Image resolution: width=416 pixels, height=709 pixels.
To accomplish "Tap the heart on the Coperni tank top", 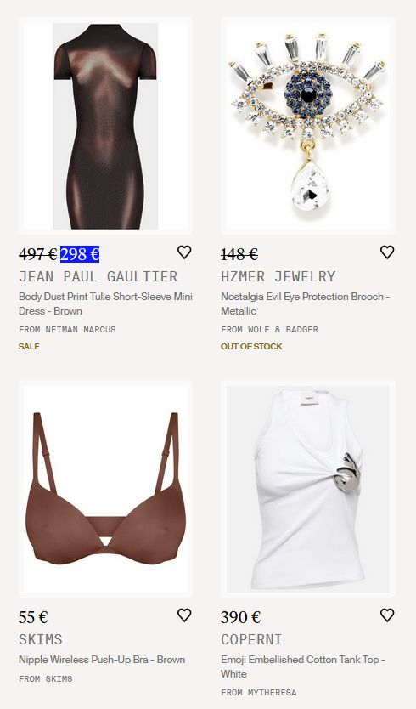I will [x=387, y=615].
